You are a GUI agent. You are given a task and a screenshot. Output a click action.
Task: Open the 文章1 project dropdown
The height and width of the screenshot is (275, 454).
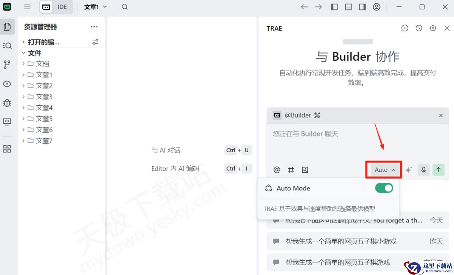point(95,7)
